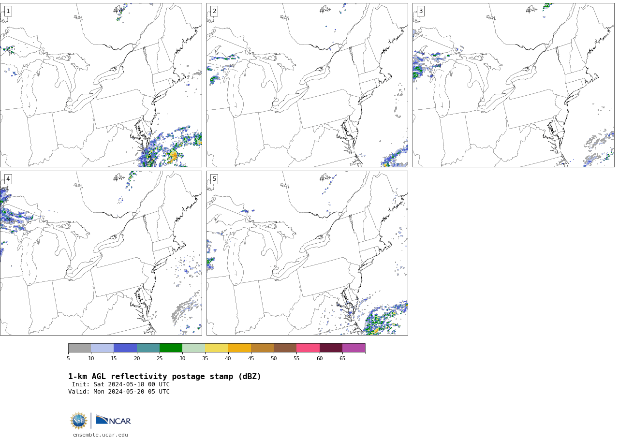Click the colorbar tick label 20
The image size is (619, 440).
click(x=137, y=358)
